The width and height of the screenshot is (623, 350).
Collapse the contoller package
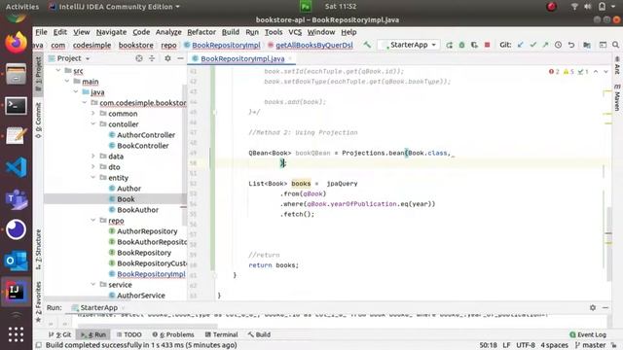93,124
